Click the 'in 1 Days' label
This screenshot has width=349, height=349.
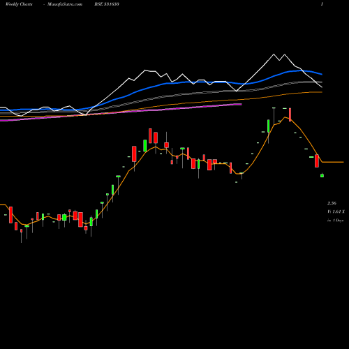(x=335, y=221)
